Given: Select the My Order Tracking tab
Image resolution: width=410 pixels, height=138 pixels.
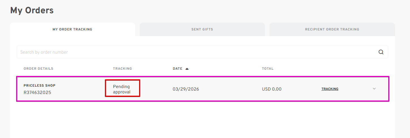Looking at the screenshot, I should pos(72,29).
